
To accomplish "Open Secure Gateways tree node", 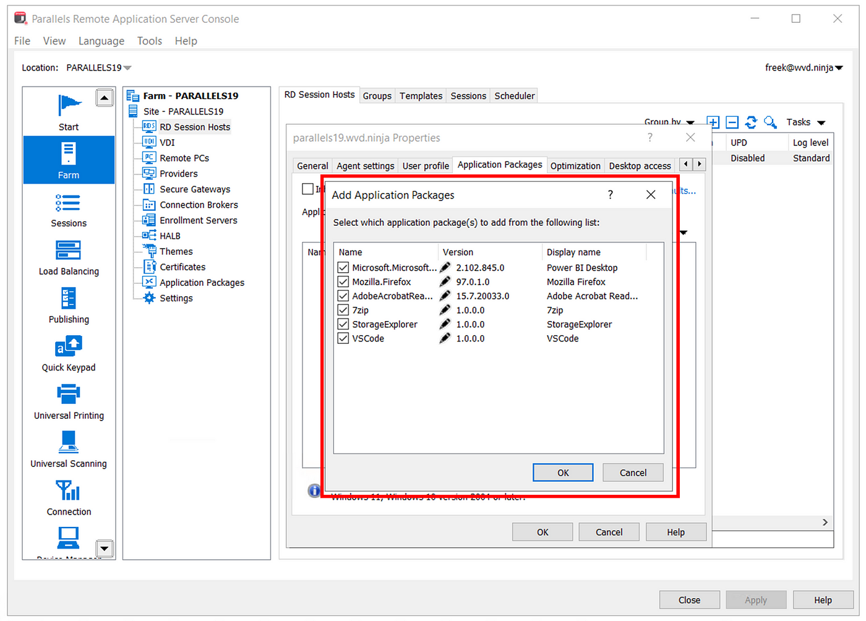I will click(195, 189).
